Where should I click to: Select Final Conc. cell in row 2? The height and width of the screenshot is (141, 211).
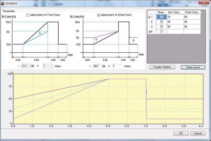pyautogui.click(x=192, y=22)
